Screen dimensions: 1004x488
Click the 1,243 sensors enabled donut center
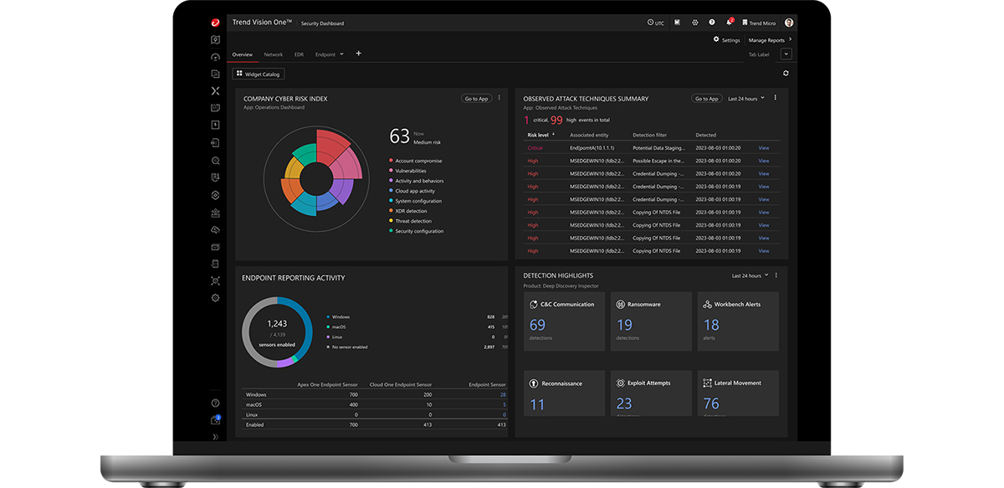[x=277, y=332]
